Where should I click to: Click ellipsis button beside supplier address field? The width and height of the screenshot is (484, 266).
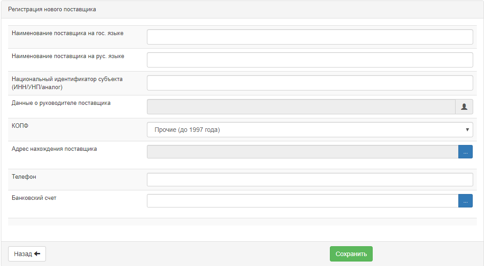465,152
